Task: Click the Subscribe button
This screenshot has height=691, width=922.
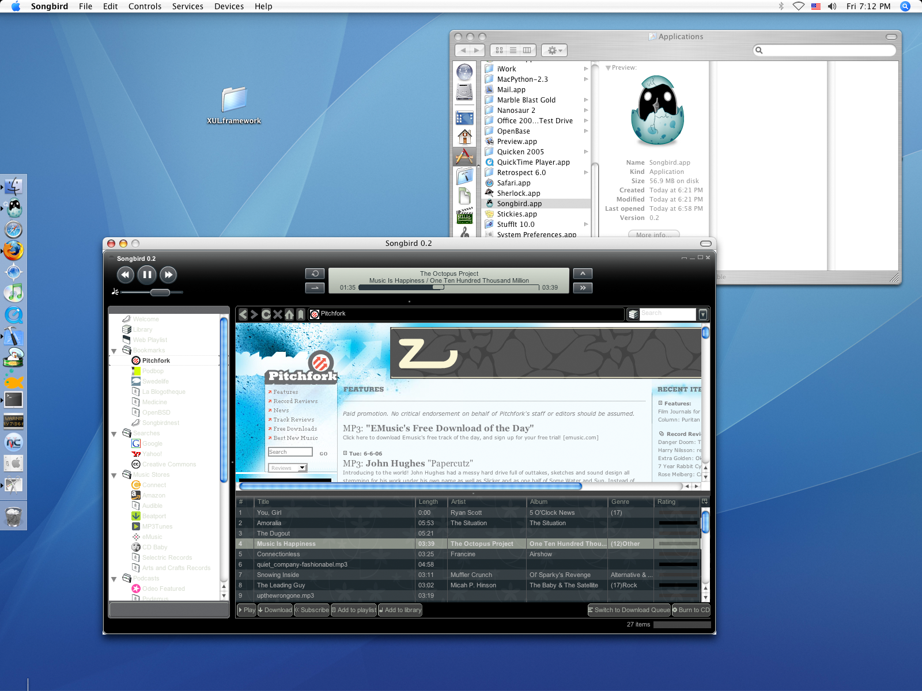Action: click(312, 610)
